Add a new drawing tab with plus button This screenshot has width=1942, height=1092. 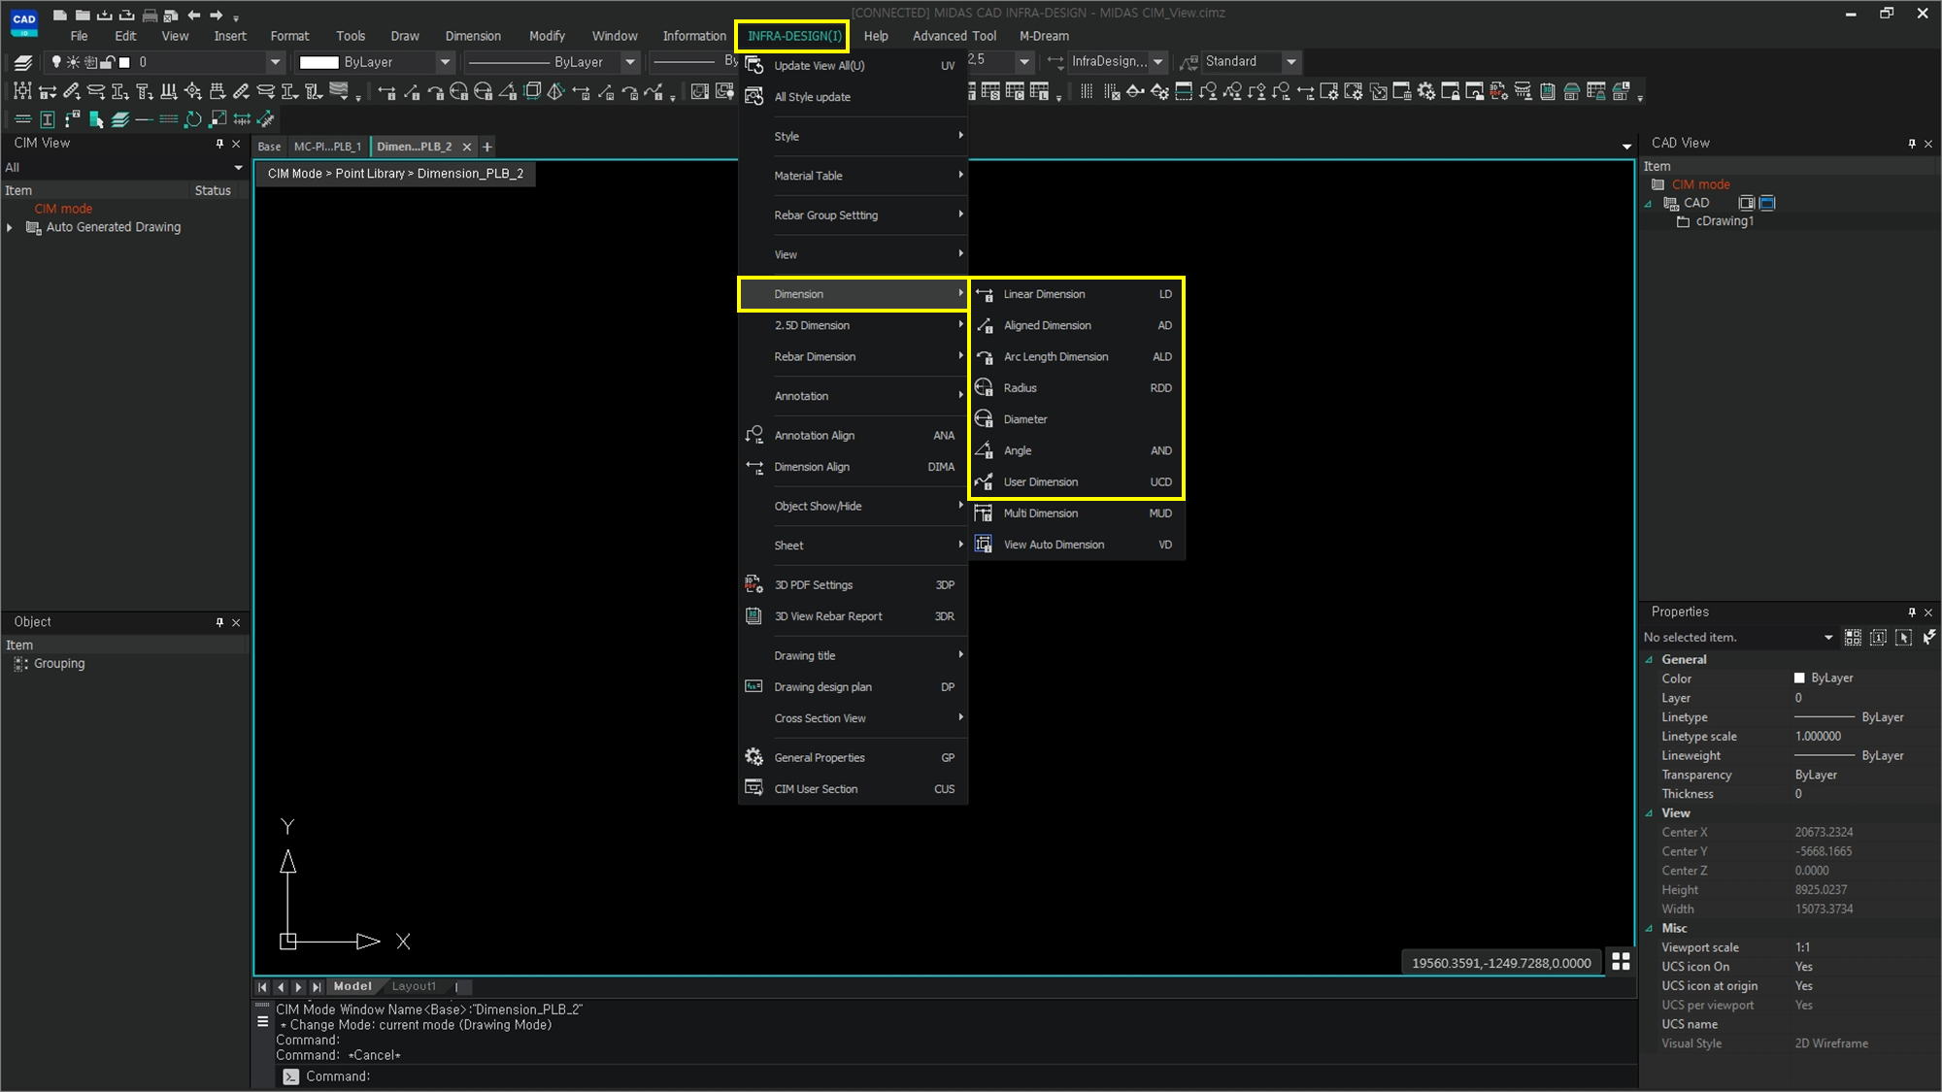coord(487,147)
